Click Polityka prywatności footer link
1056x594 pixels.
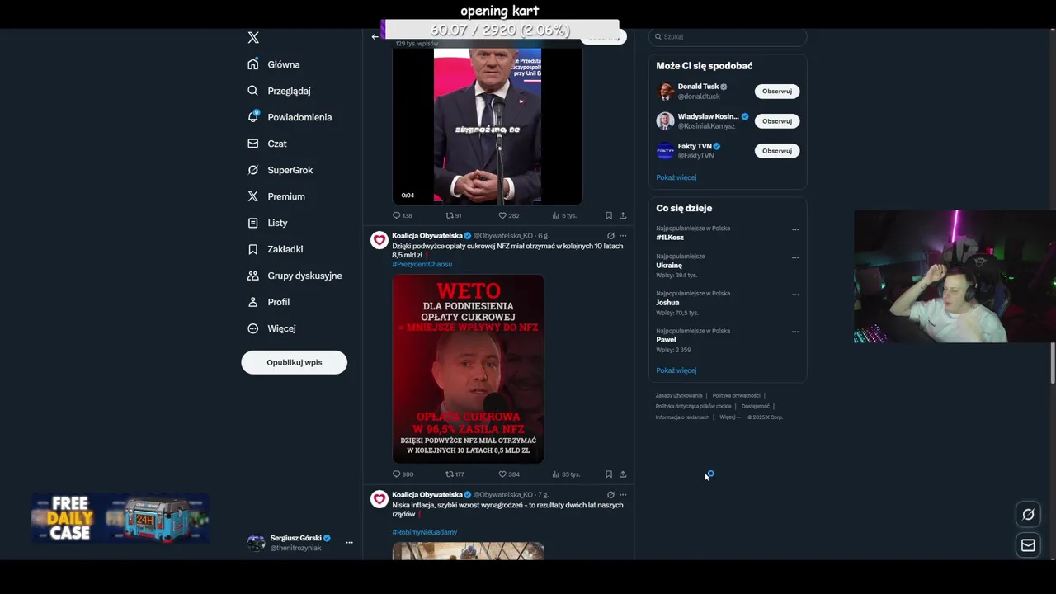point(736,396)
